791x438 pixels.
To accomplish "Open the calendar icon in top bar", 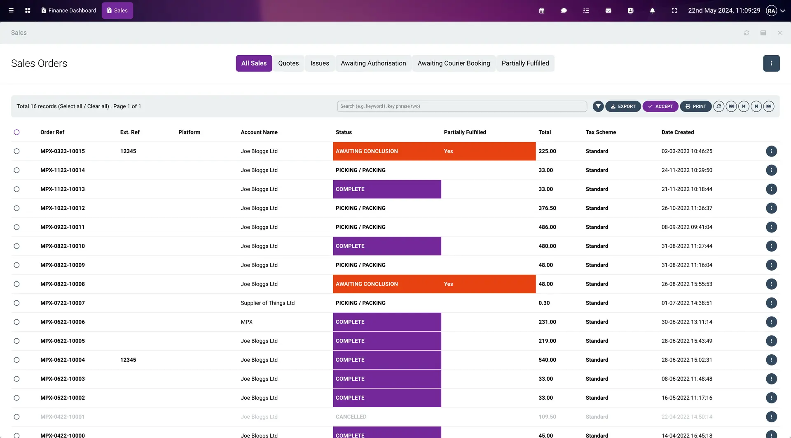I will click(542, 11).
